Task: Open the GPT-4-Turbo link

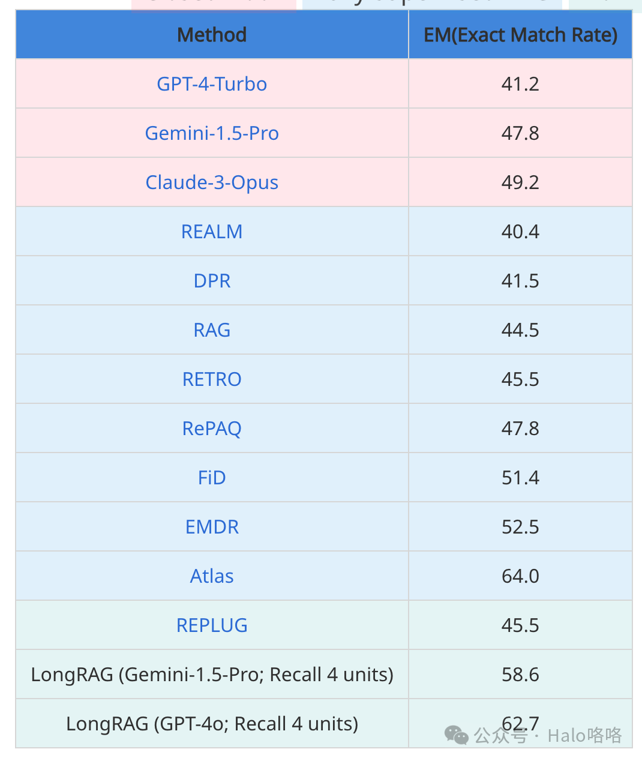Action: click(x=212, y=84)
